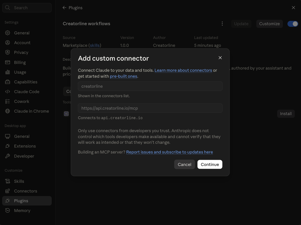This screenshot has width=301, height=225.
Task: Open General settings gear icon
Action: (x=8, y=33)
